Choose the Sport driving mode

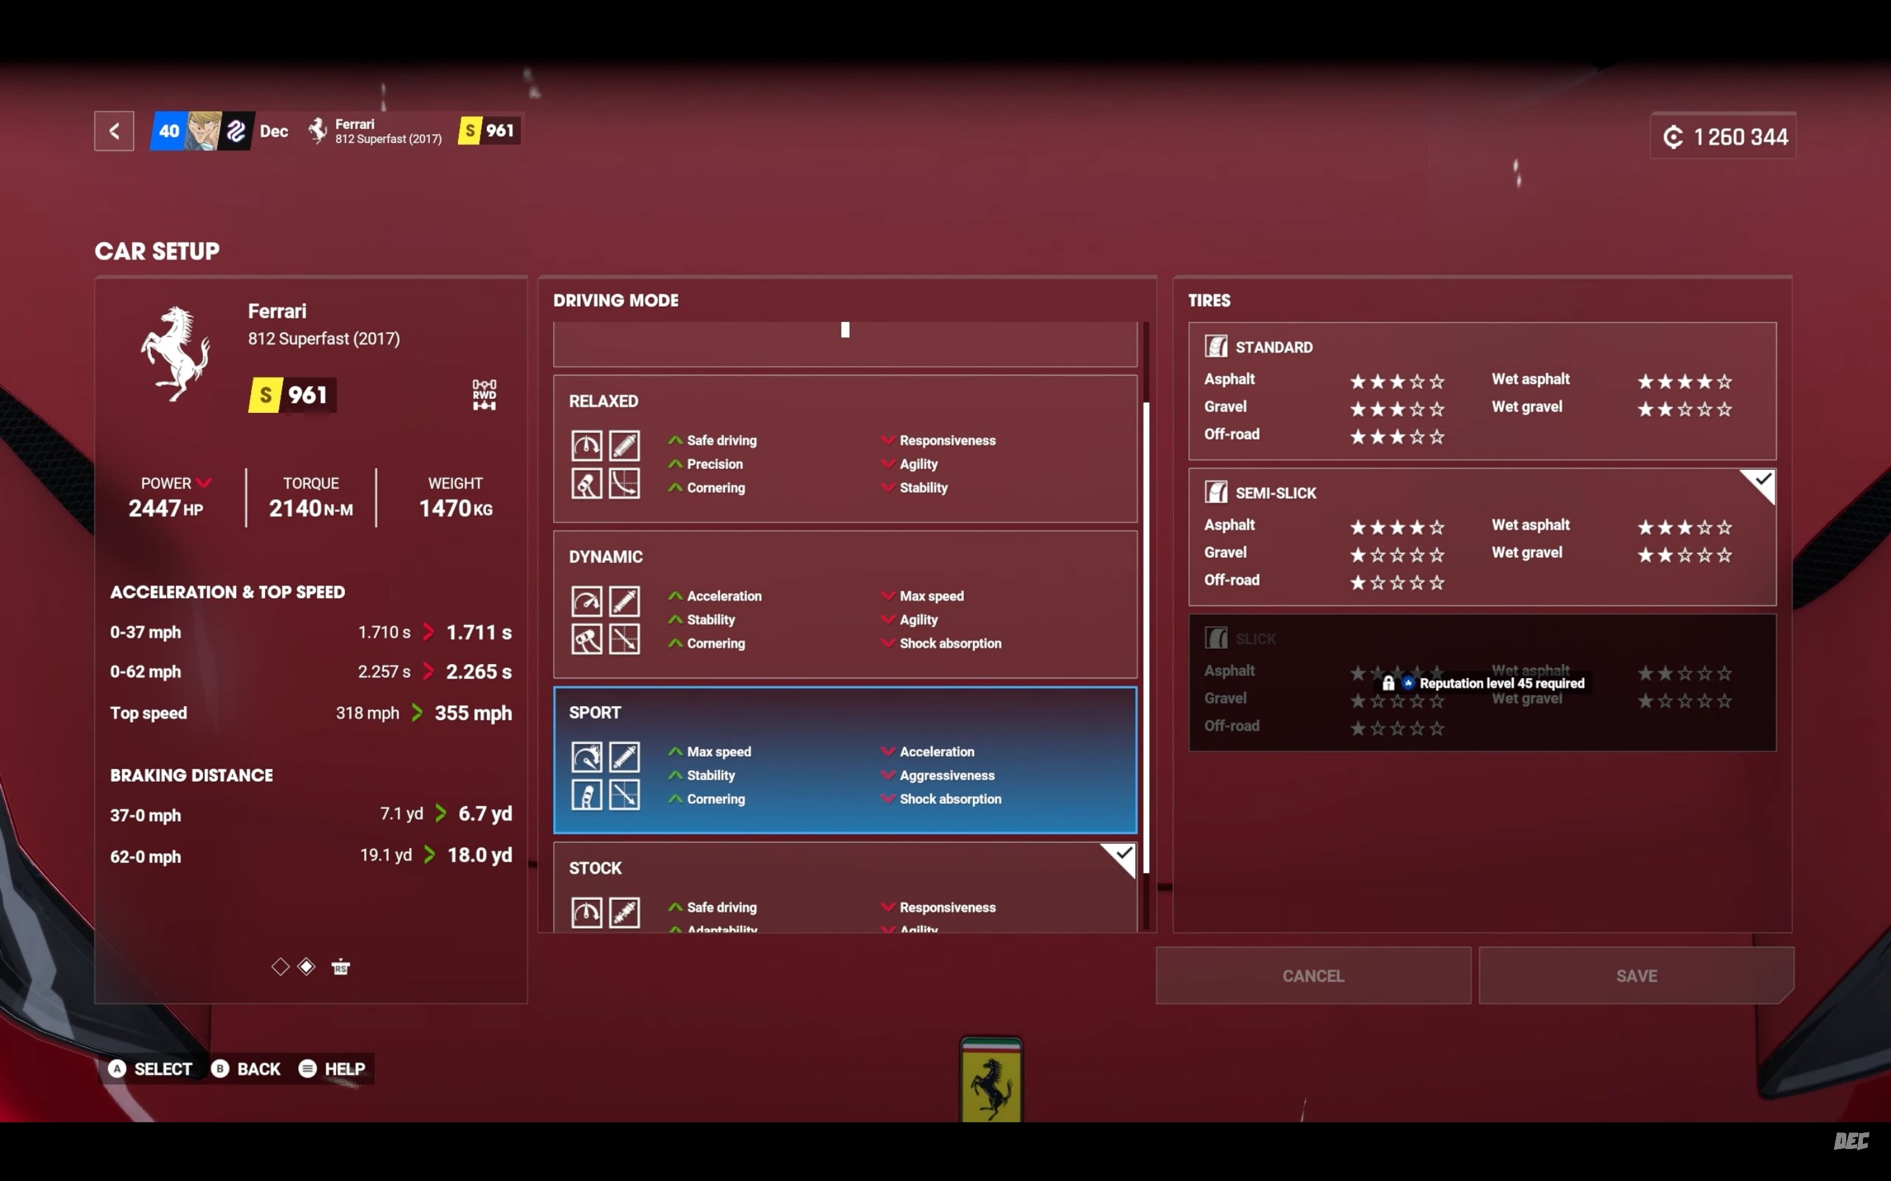tap(844, 760)
